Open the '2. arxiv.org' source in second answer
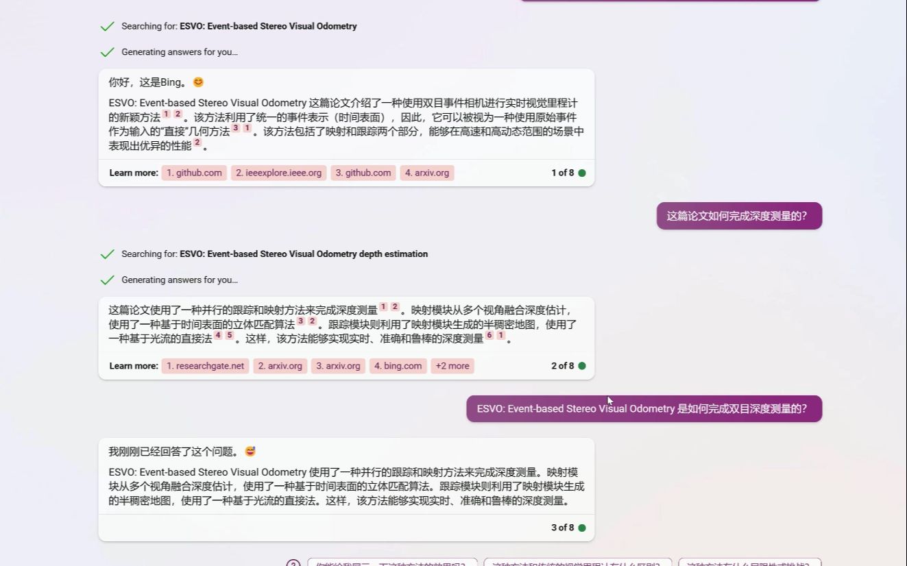 pos(280,366)
